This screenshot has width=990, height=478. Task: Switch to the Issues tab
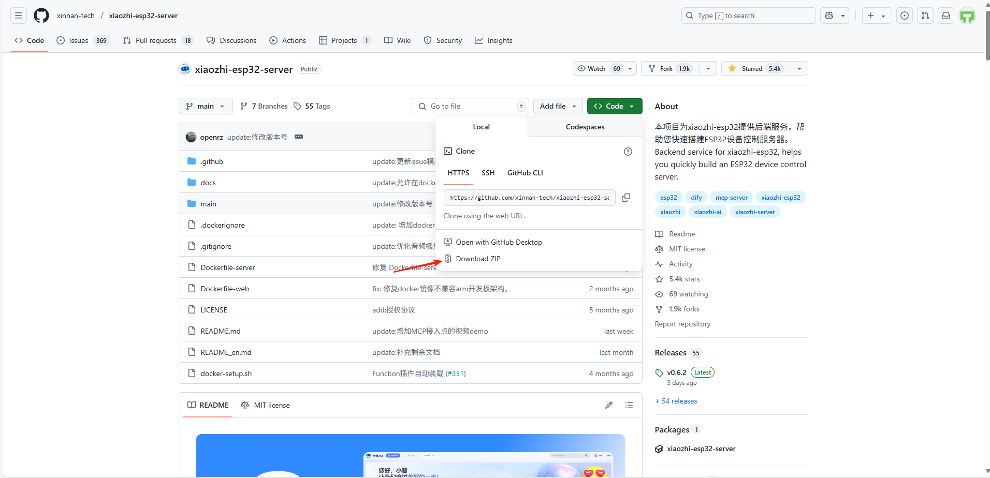coord(83,40)
